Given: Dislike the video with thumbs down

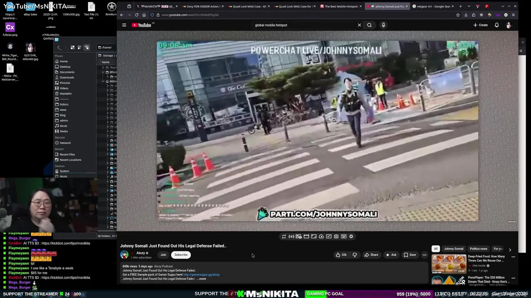Looking at the screenshot, I should pyautogui.click(x=355, y=255).
